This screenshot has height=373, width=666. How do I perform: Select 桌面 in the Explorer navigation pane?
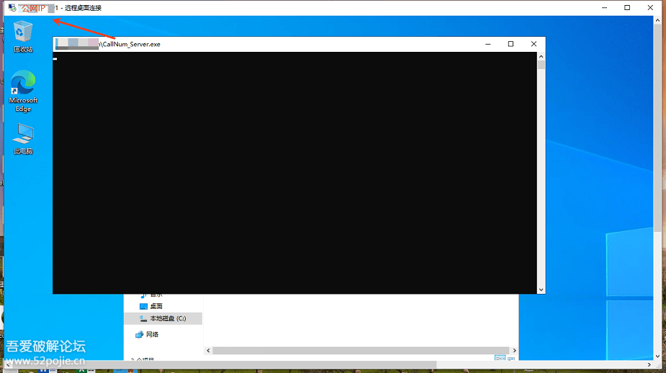[x=156, y=306]
